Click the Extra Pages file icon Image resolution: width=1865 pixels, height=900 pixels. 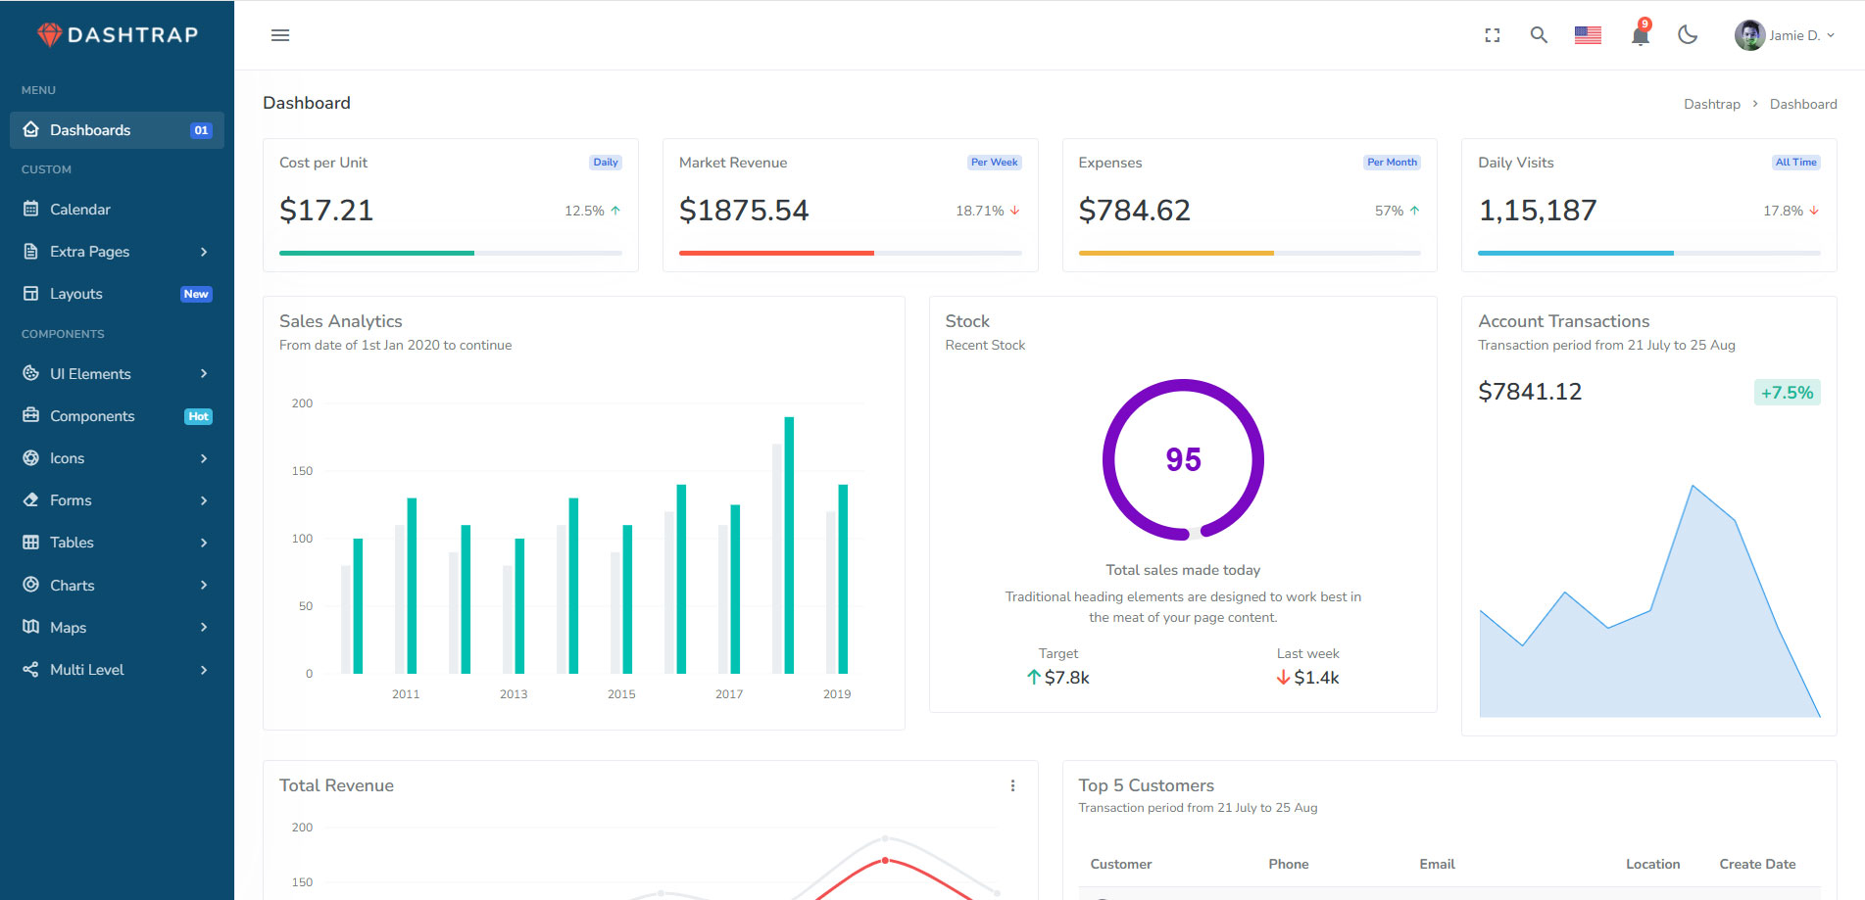(x=31, y=251)
